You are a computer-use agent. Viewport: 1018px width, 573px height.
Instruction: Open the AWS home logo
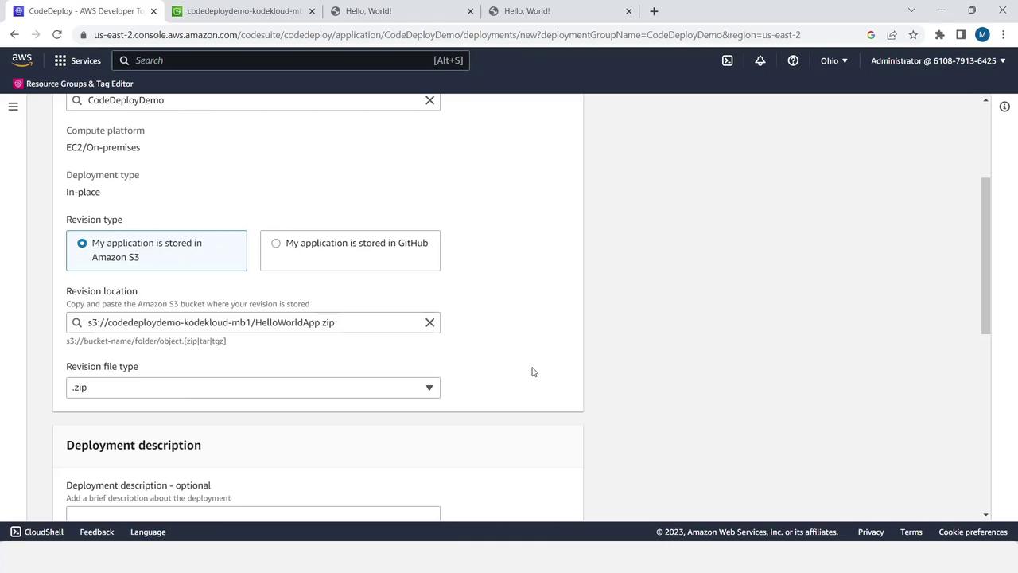click(21, 60)
